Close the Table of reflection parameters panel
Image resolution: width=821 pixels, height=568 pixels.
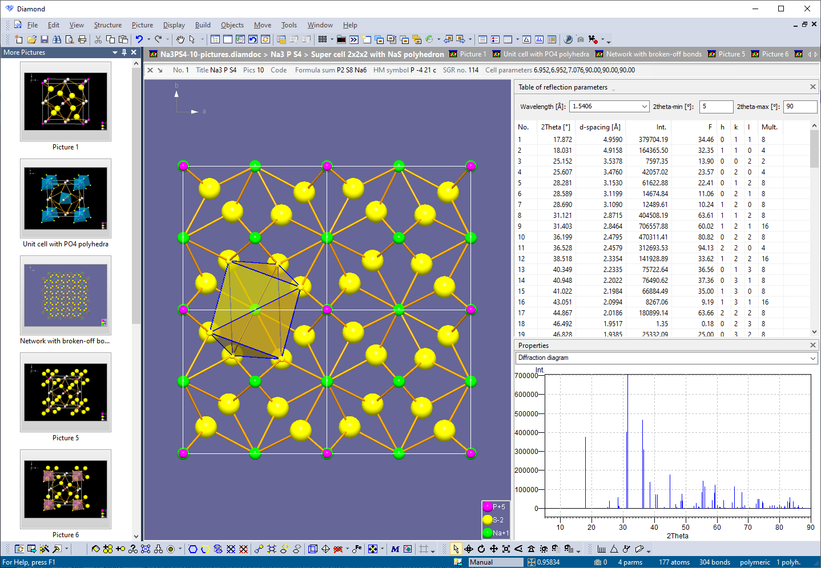coord(812,87)
